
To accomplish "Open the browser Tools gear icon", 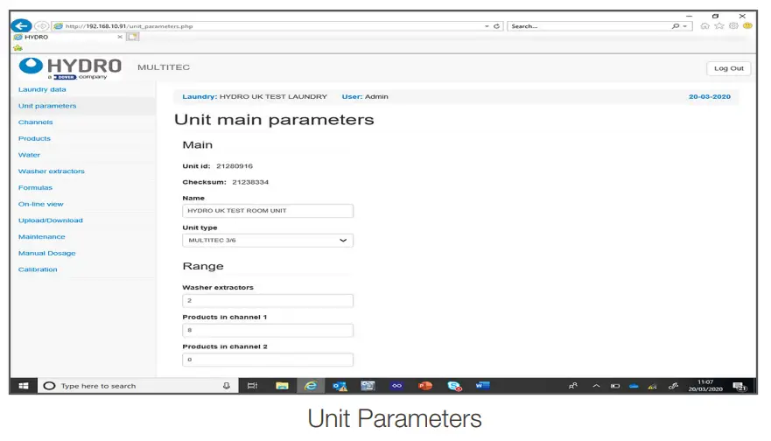I will click(x=733, y=26).
